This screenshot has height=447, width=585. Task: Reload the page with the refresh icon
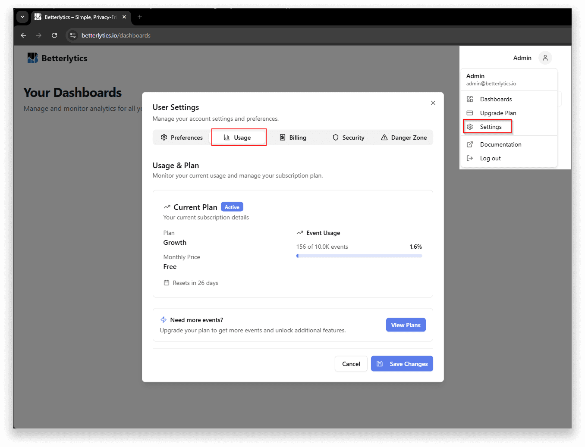tap(54, 35)
